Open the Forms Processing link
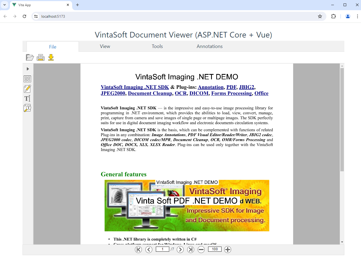 (x=231, y=93)
